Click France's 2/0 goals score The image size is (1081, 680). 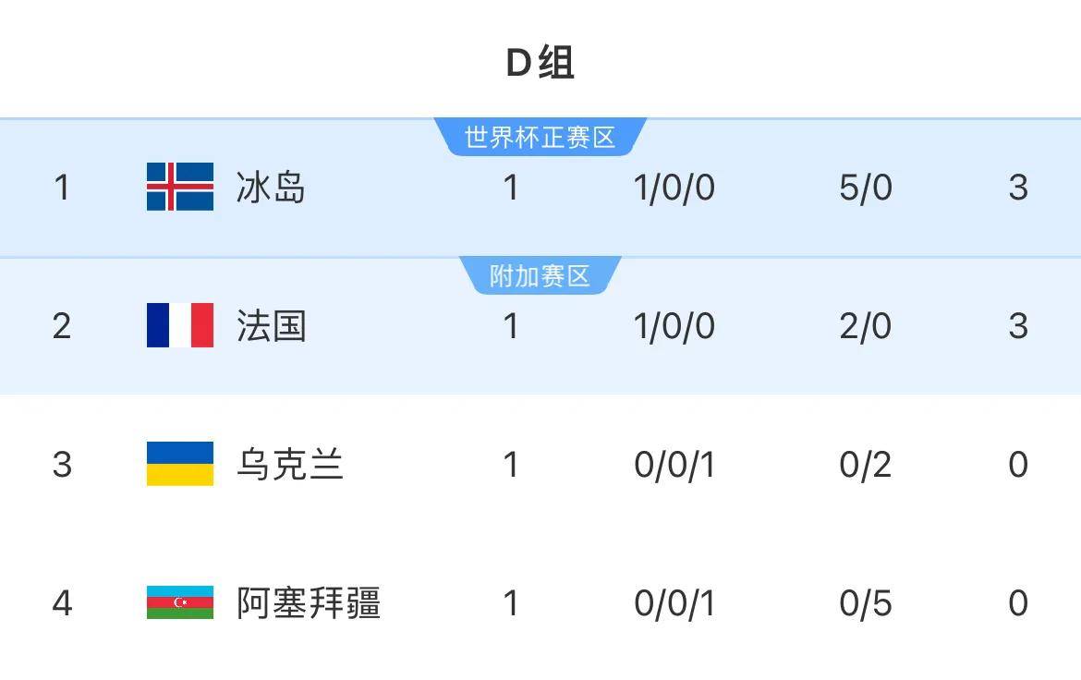coord(866,326)
